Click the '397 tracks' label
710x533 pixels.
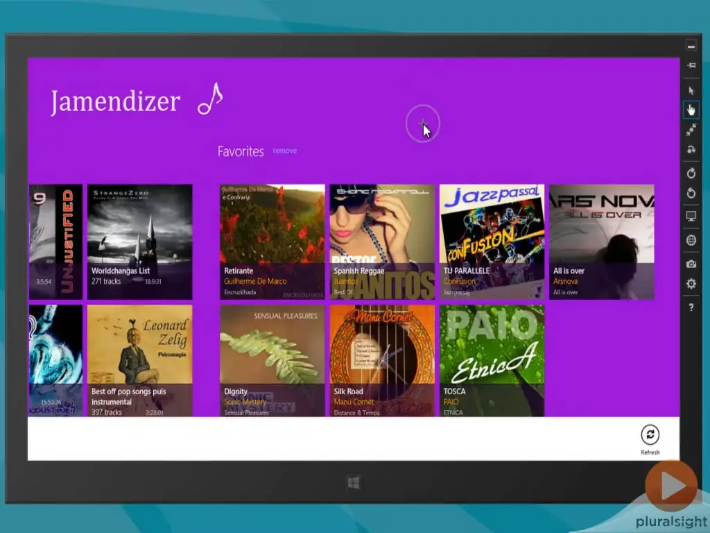(106, 412)
